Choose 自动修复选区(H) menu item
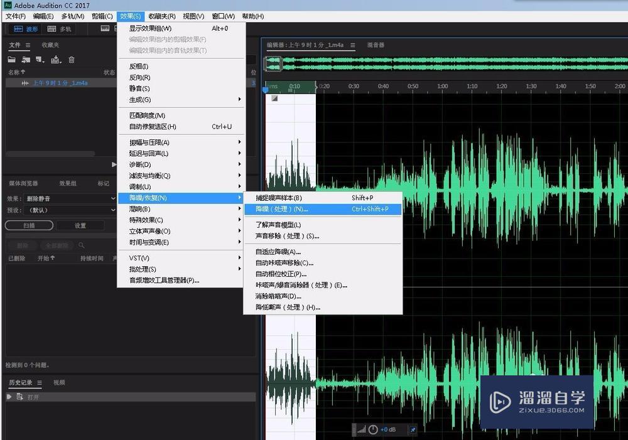 (x=181, y=127)
